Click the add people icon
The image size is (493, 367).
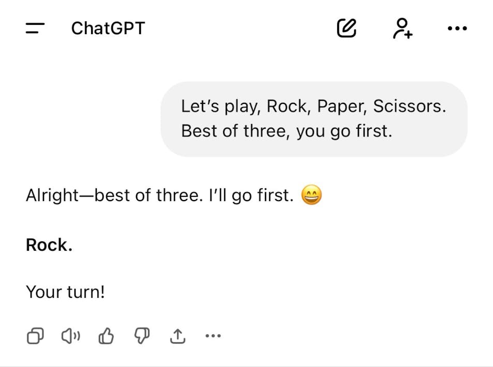click(402, 28)
